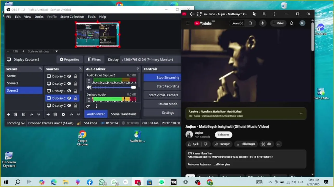Open the YouTube hamburger guide menu
The width and height of the screenshot is (334, 187).
click(x=188, y=23)
